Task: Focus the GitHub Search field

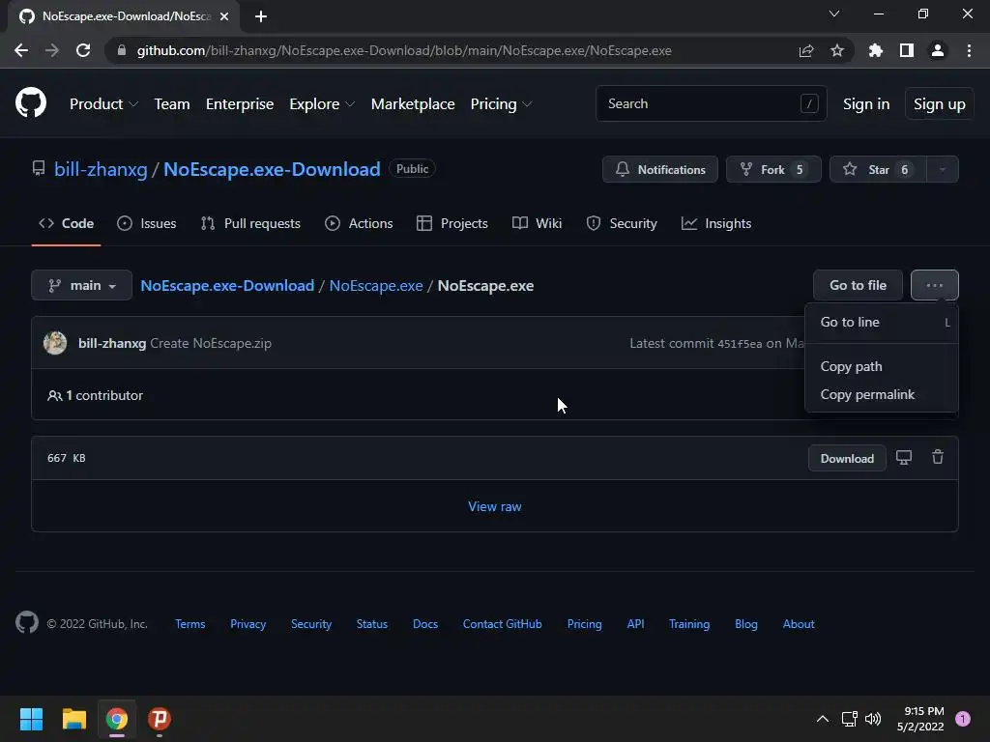Action: tap(711, 103)
